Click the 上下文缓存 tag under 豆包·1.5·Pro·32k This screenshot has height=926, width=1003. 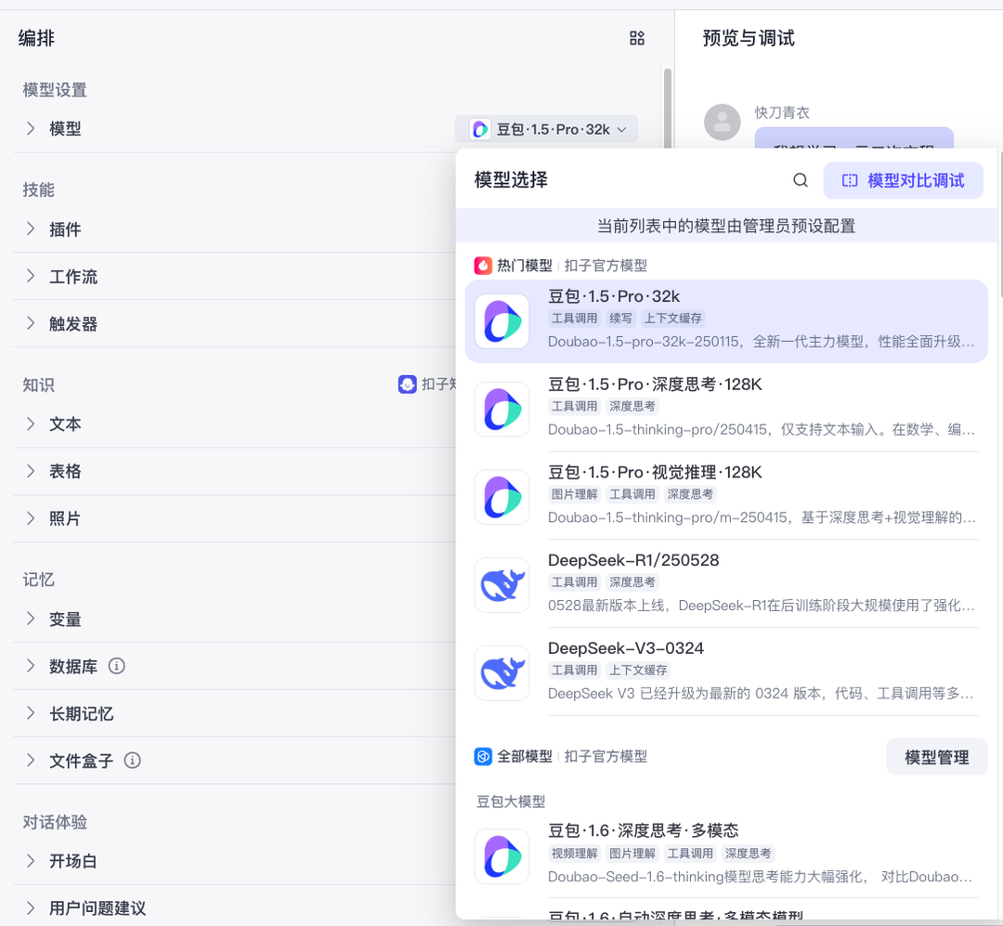coord(672,318)
